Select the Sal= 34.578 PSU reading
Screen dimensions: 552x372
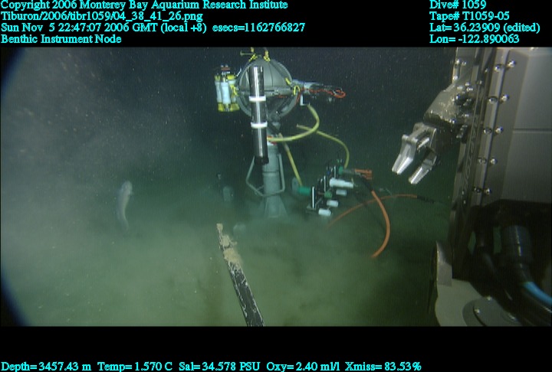pyautogui.click(x=219, y=367)
